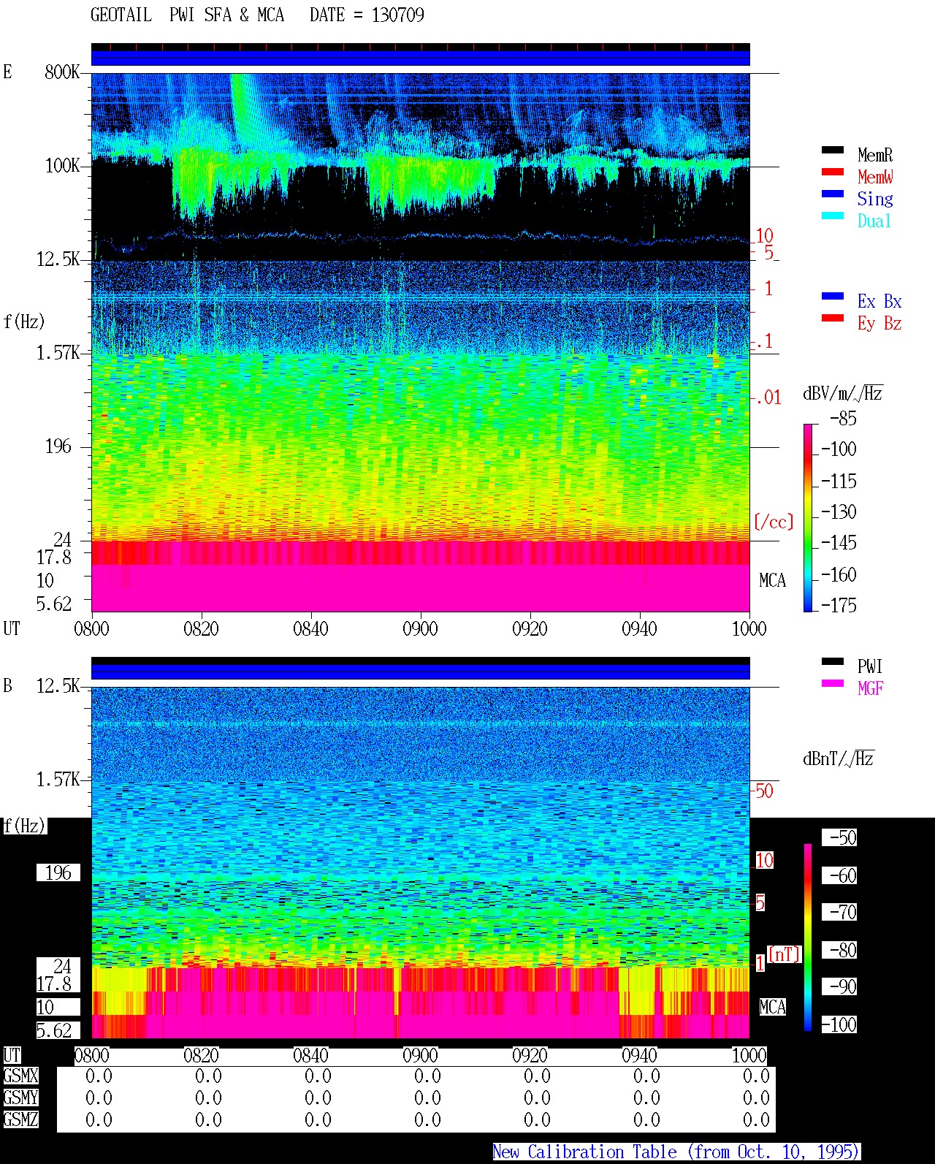The image size is (935, 1164).
Task: Click the MemW legend label
Action: pos(875,177)
